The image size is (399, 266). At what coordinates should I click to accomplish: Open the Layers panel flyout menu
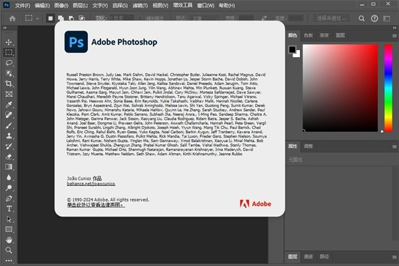pyautogui.click(x=394, y=257)
